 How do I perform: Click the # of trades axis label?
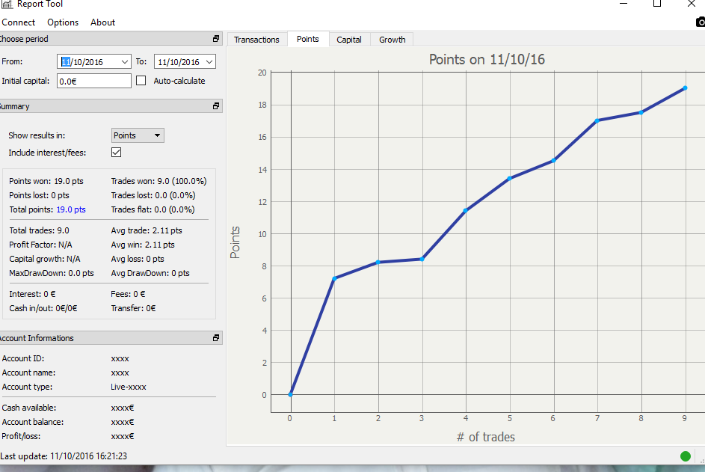tap(486, 437)
